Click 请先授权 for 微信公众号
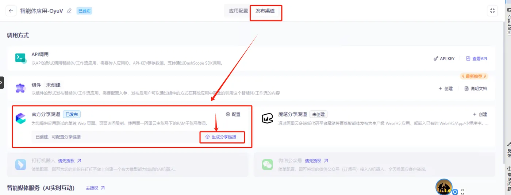 pos(316,161)
